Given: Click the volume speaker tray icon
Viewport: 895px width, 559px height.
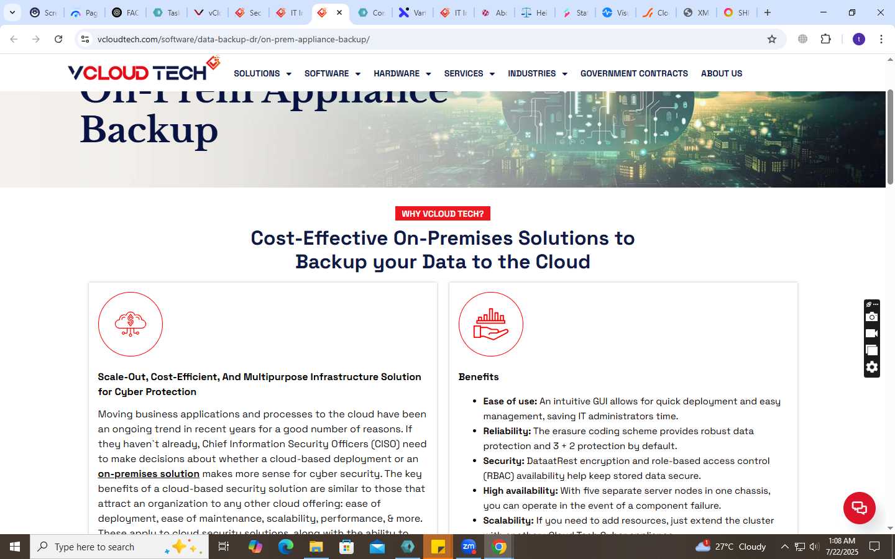Looking at the screenshot, I should point(814,547).
